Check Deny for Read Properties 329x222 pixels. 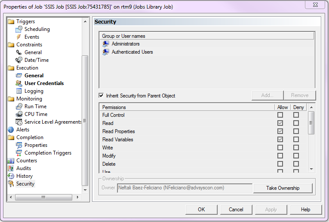click(x=296, y=131)
